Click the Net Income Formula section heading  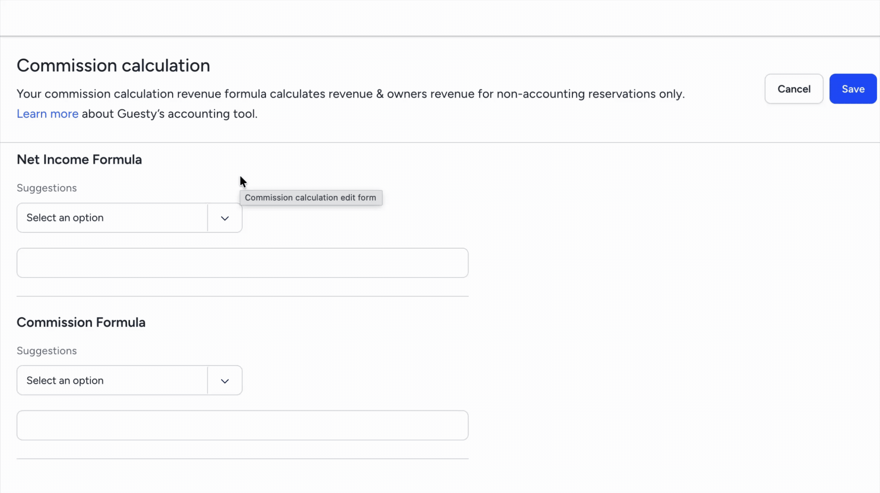pos(79,160)
